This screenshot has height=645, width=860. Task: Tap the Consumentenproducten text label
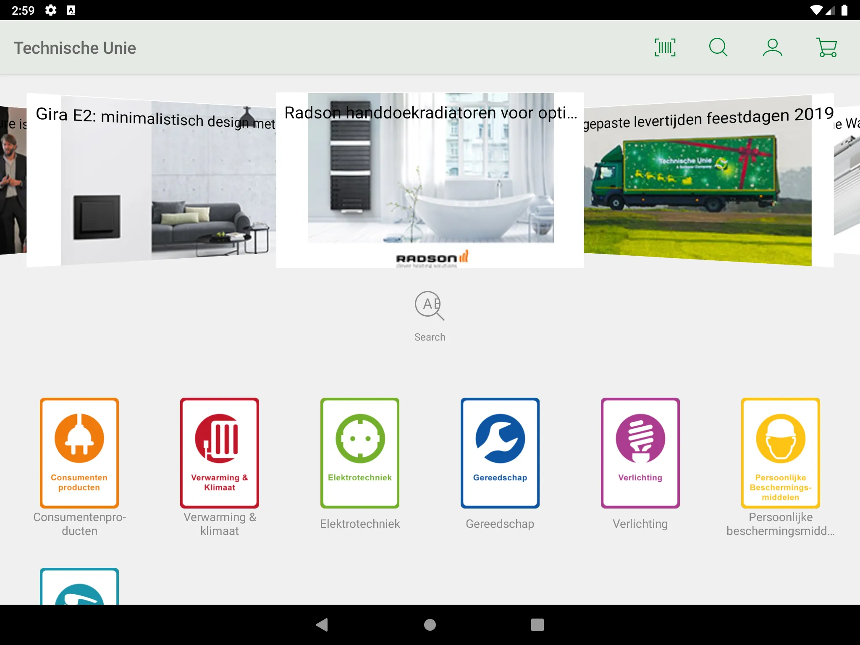[79, 524]
